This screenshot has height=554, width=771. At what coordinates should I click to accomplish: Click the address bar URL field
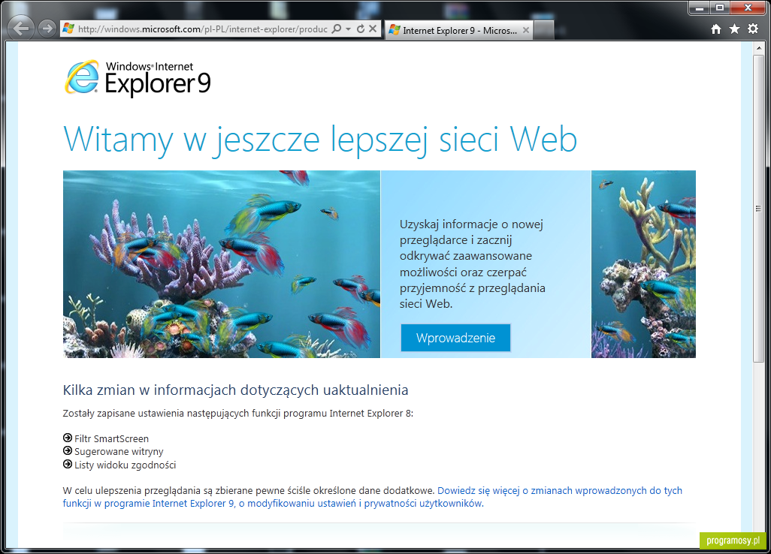(x=203, y=29)
